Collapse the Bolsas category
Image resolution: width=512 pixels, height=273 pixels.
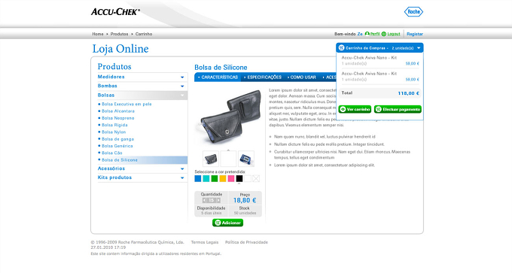click(142, 96)
